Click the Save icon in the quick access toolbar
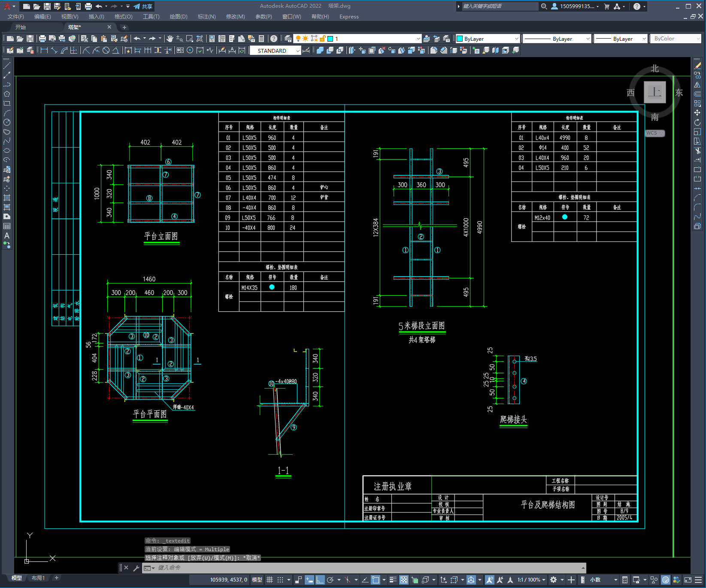The image size is (706, 588). click(47, 6)
